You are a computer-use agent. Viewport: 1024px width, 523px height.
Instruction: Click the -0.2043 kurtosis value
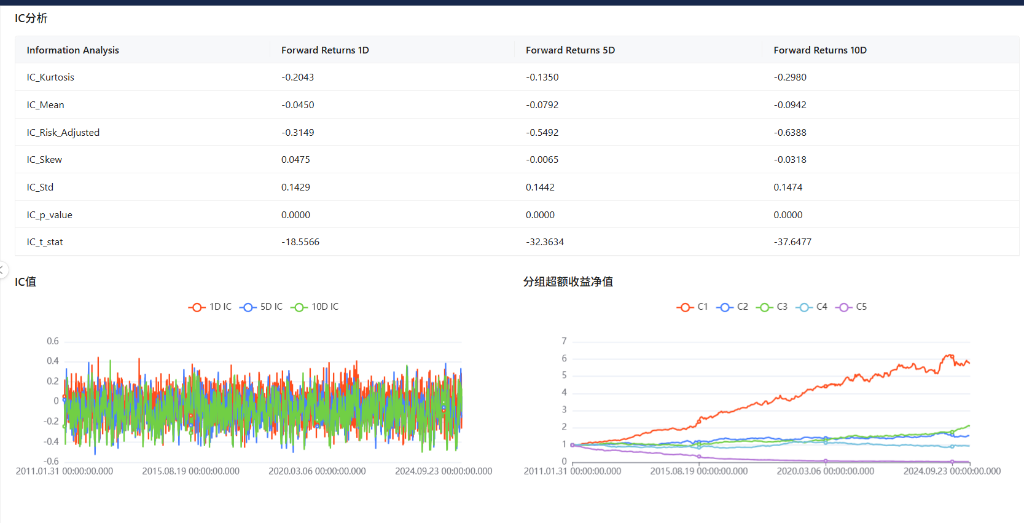[x=297, y=77]
